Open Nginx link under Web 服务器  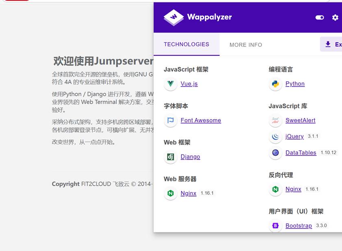[188, 193]
